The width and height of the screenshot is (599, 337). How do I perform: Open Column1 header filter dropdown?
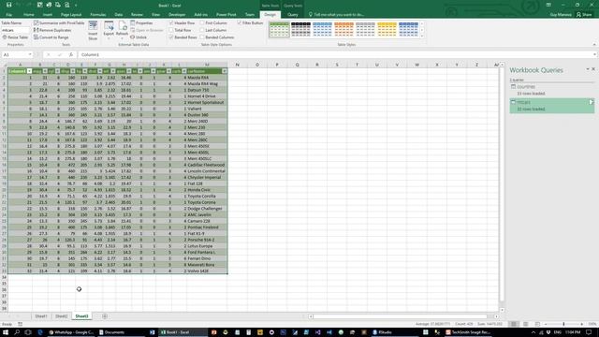pos(29,71)
